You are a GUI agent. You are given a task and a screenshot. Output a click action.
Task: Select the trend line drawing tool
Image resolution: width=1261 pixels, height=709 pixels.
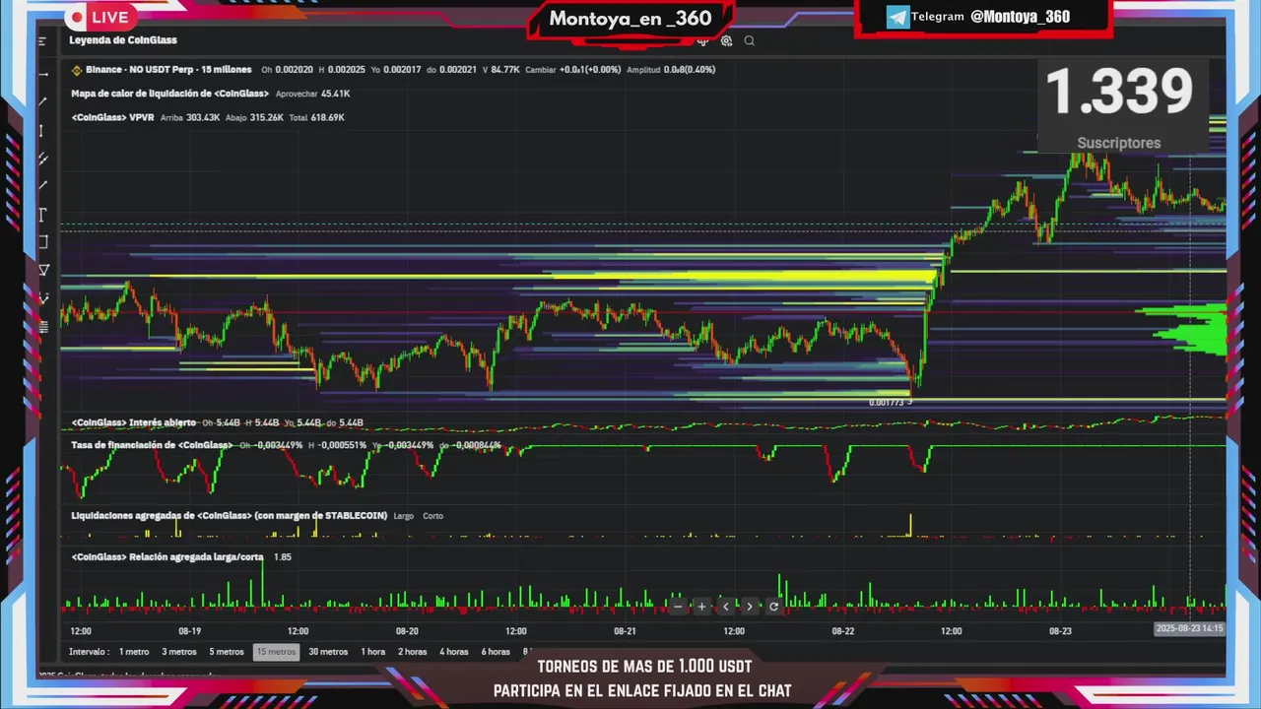coord(42,101)
